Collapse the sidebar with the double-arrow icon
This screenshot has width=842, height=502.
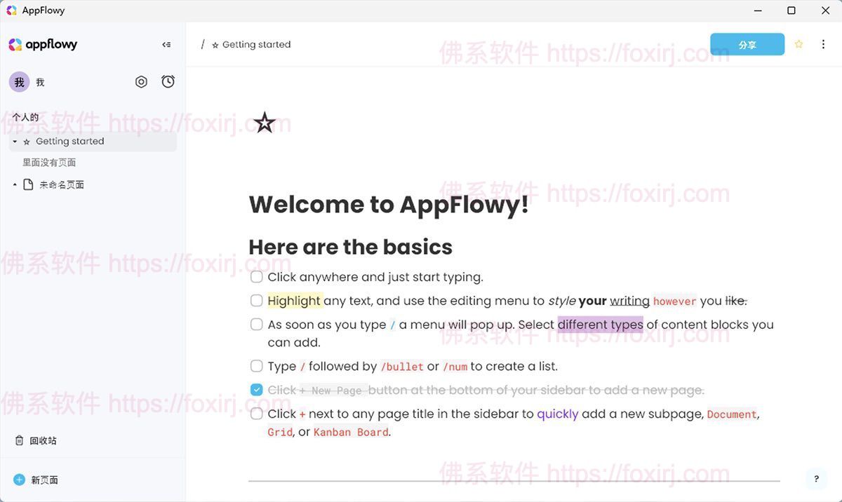[x=166, y=44]
